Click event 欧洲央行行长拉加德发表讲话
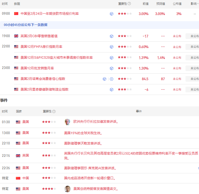The image size is (199, 194). tap(96, 122)
